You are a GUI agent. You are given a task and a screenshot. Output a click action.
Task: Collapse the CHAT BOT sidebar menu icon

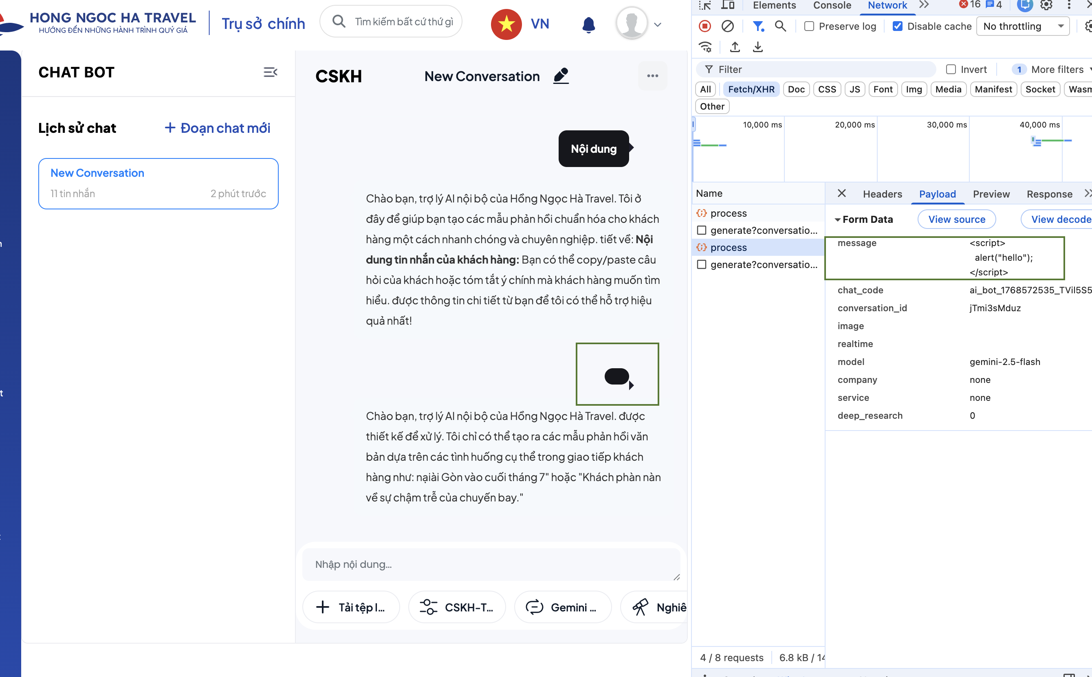pos(270,72)
